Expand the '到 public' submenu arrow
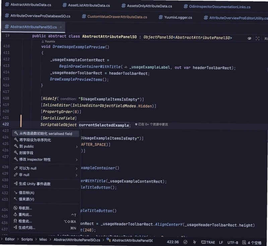Image resolution: width=268 pixels, height=246 pixels. 77,147
